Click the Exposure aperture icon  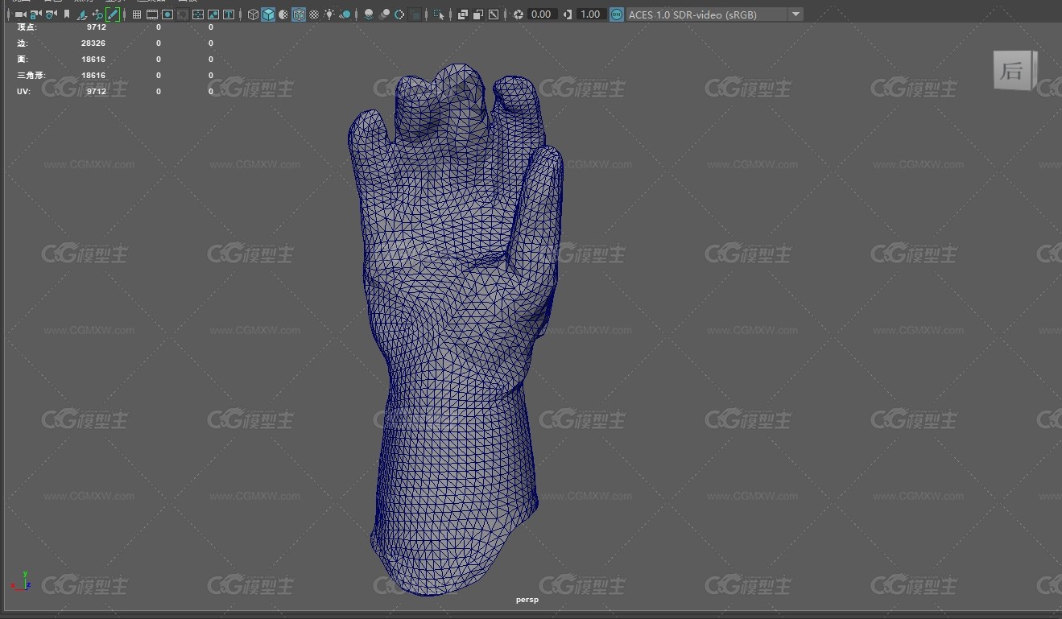point(519,14)
